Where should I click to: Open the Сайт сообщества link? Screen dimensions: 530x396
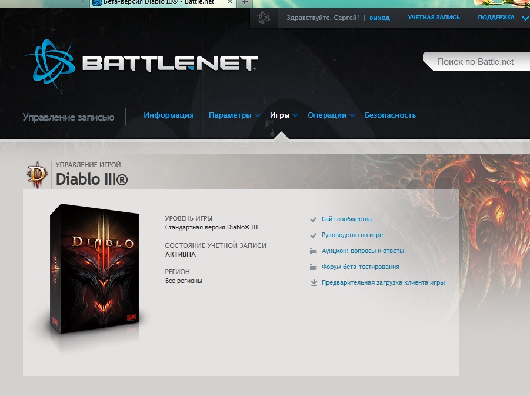pos(346,219)
